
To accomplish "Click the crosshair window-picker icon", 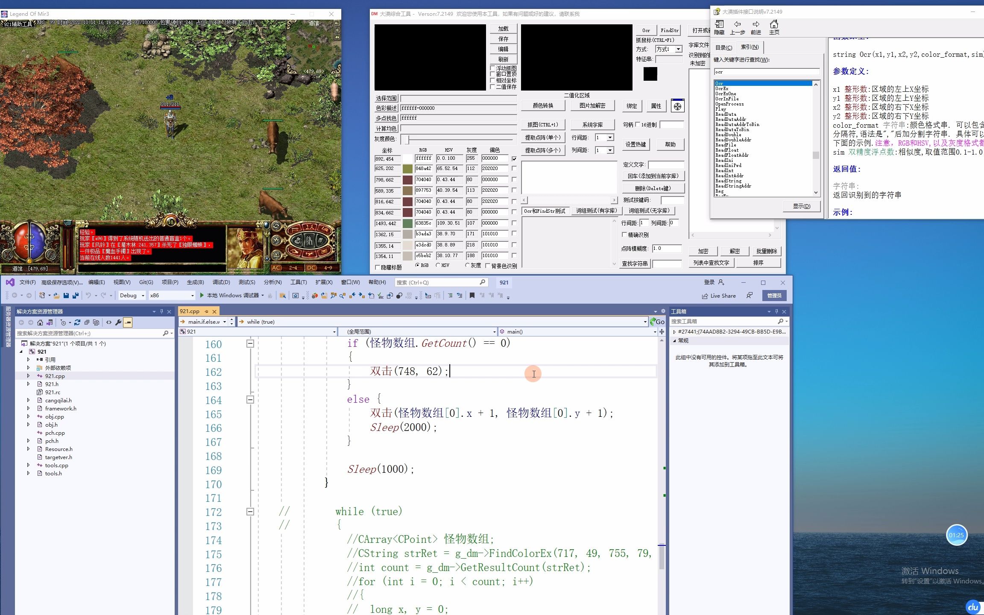I will tap(677, 106).
